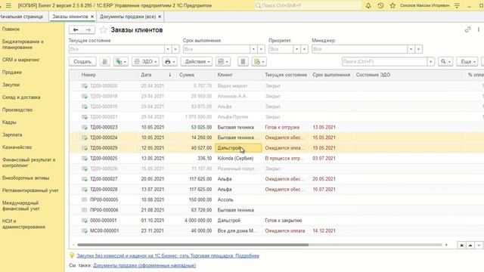The width and height of the screenshot is (484, 272).
Task: Clear Срок выполнения filter
Action: [261, 49]
